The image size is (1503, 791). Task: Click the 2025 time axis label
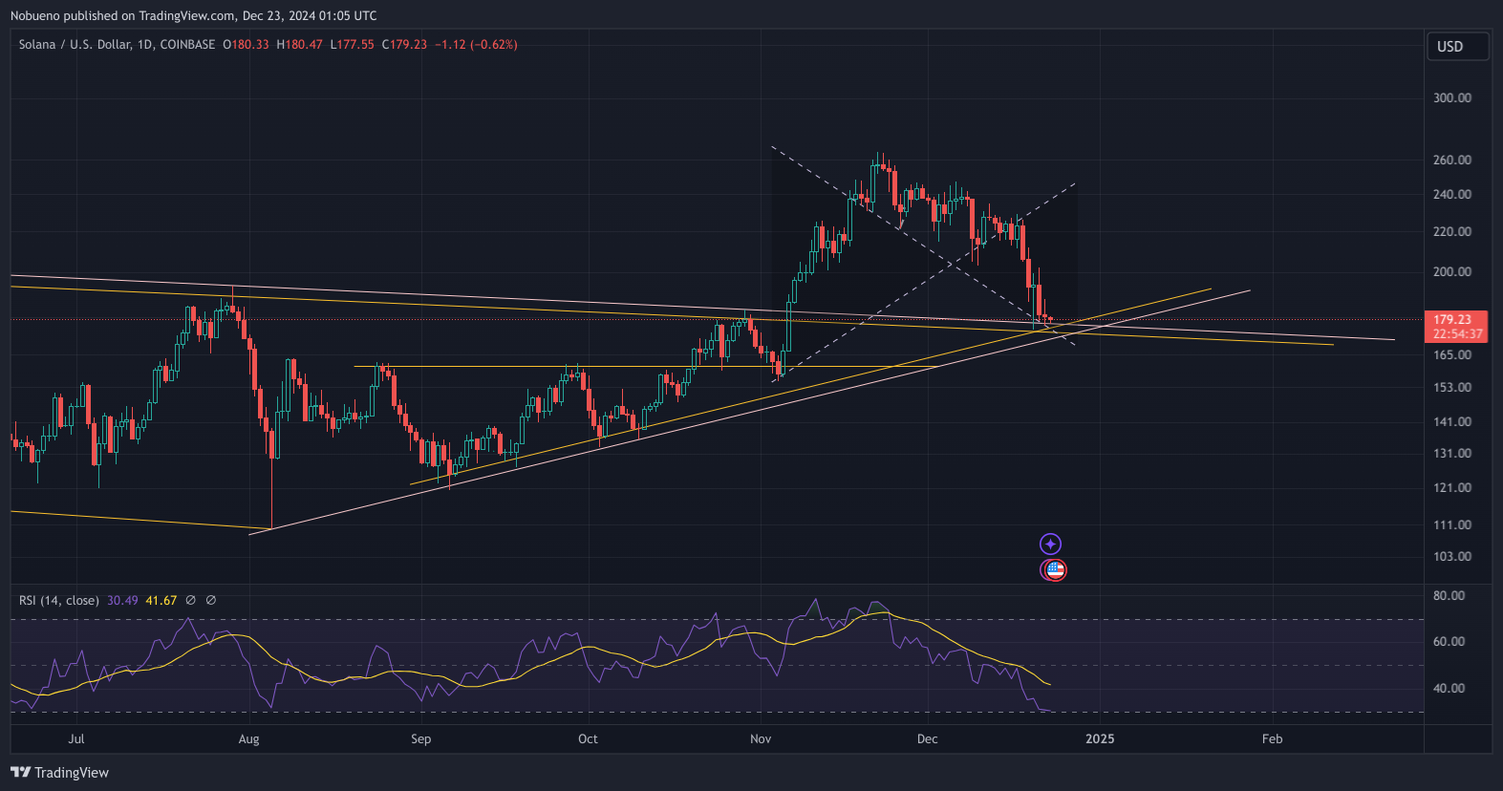tap(1100, 738)
